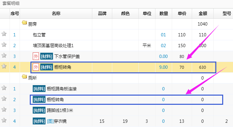Viewport: 233px width, 129px height.
Task: Star the 下水管保护盖 row
Action: point(4,56)
